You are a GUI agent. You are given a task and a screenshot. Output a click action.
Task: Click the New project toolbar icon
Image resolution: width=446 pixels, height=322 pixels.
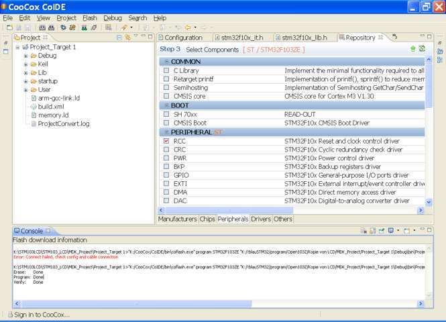9,28
